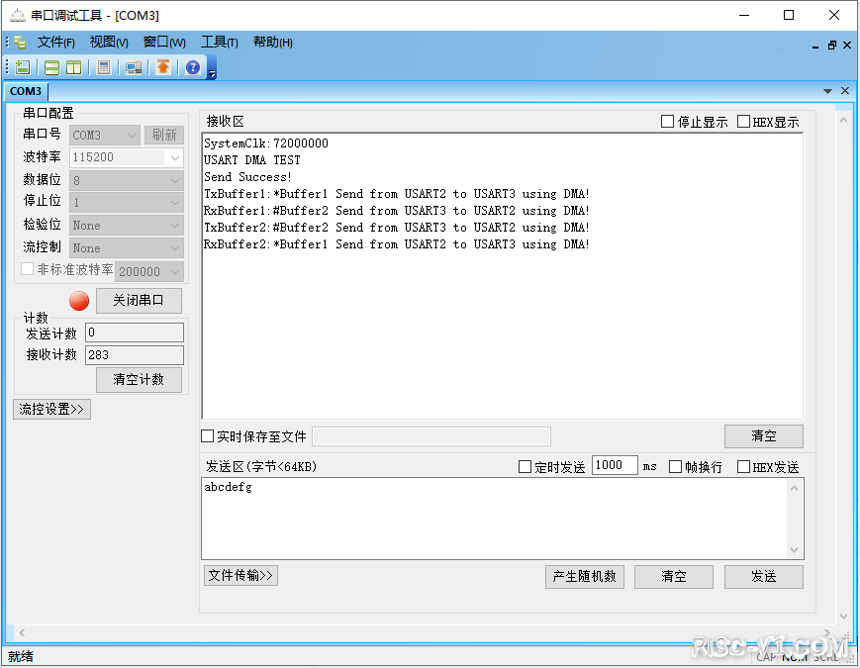The image size is (860, 668).
Task: Click the new serial window toolbar icon
Action: [23, 67]
